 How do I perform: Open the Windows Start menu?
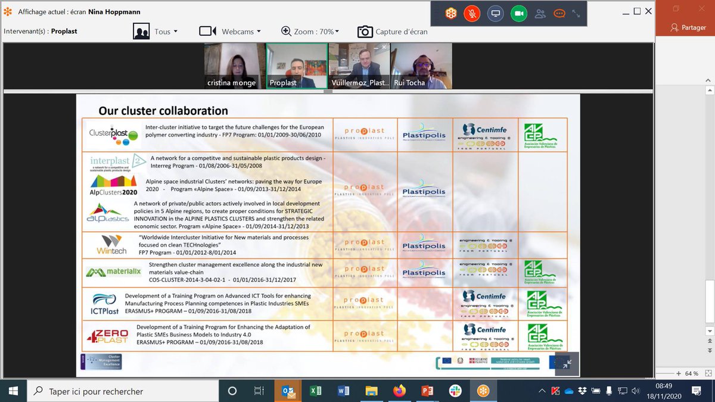[x=13, y=391]
